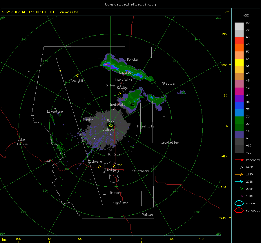Click the Airdrie city label
261x243 pixels.
114,154
